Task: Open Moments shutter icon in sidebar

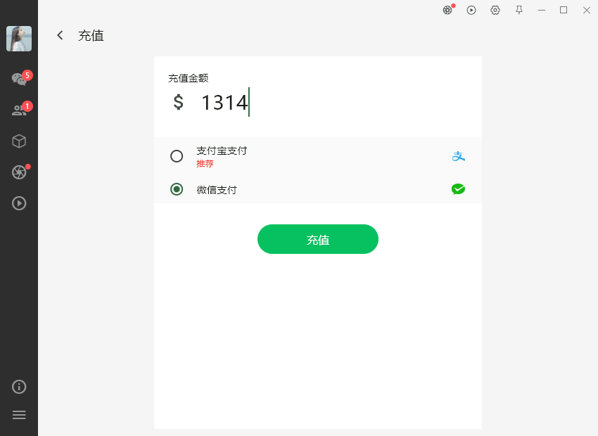Action: click(19, 172)
